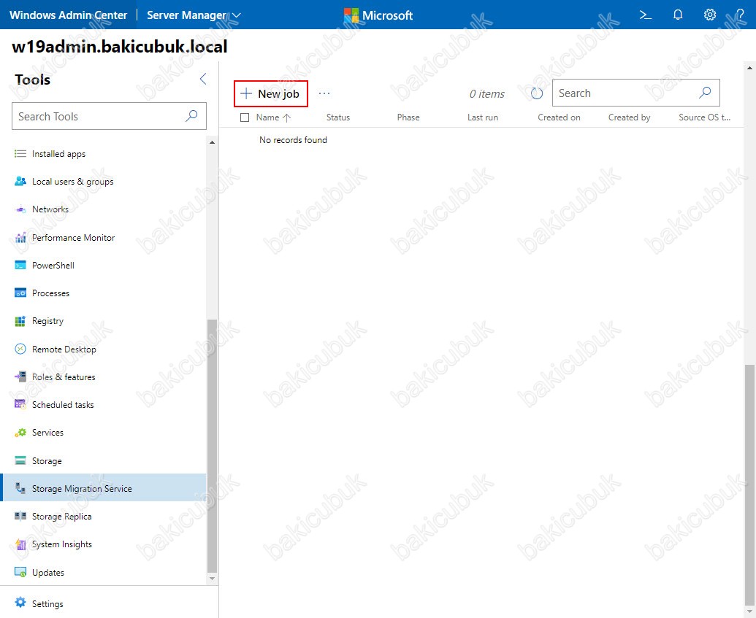Open the Server Manager dropdown

(x=194, y=15)
